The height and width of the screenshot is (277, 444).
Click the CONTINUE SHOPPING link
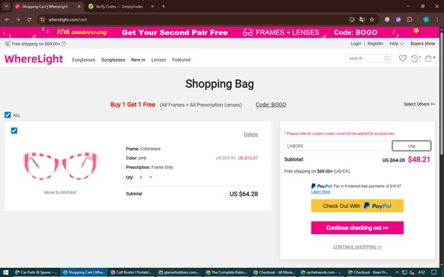pyautogui.click(x=357, y=247)
